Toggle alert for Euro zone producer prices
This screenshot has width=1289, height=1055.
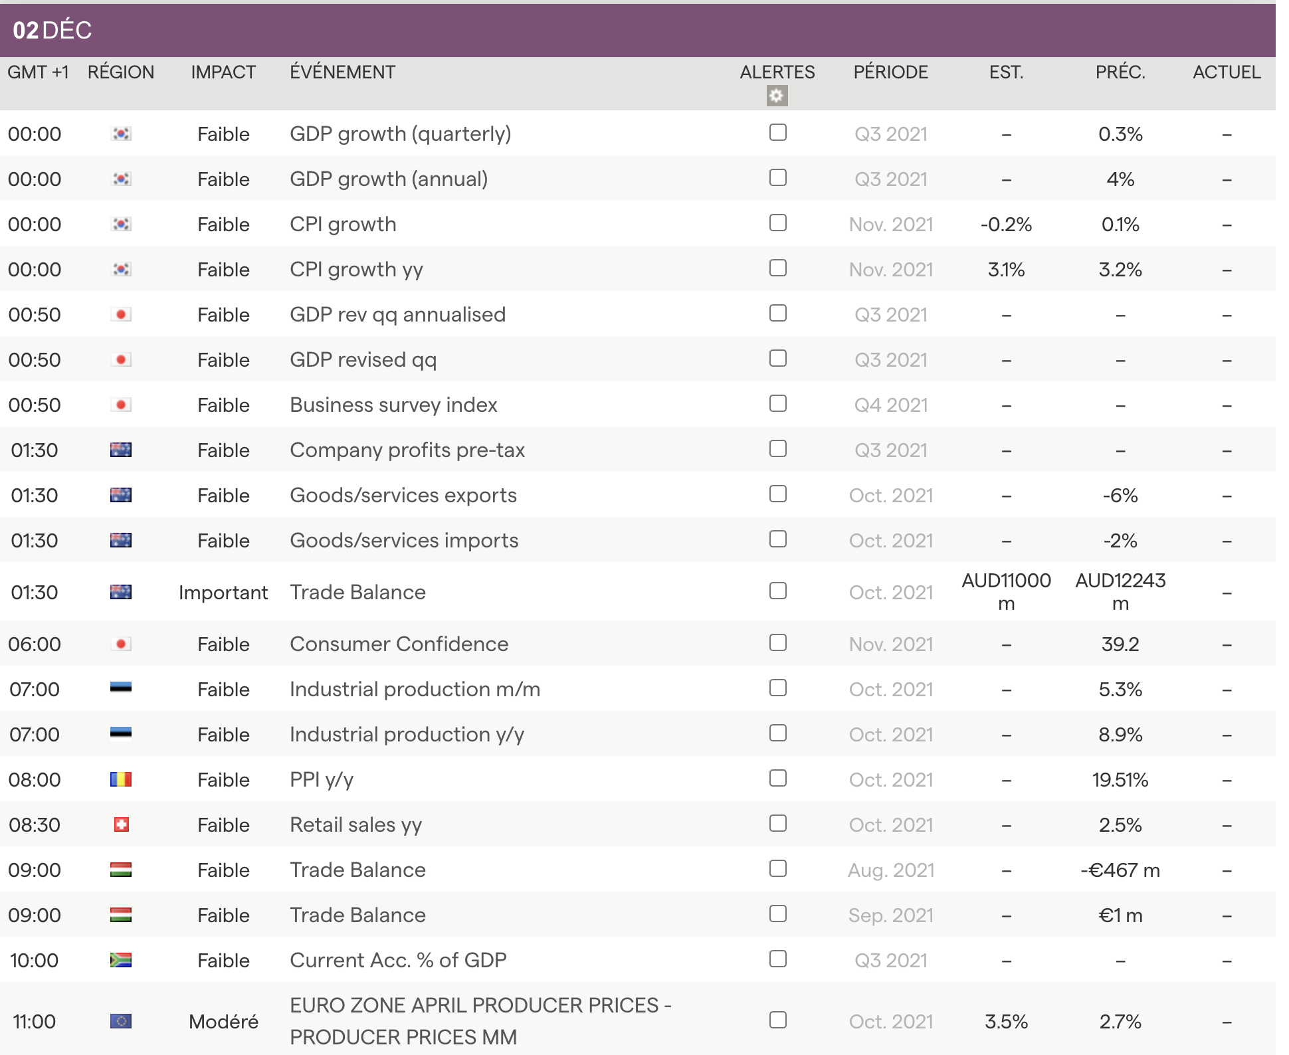[x=777, y=1020]
